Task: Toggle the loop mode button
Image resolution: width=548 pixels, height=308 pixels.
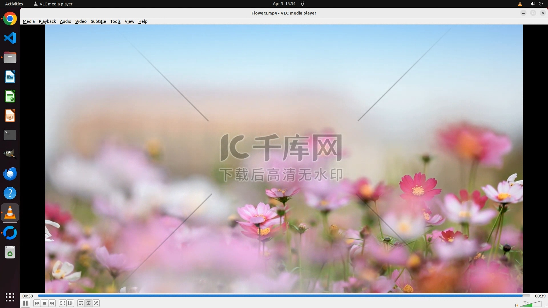Action: click(x=88, y=303)
